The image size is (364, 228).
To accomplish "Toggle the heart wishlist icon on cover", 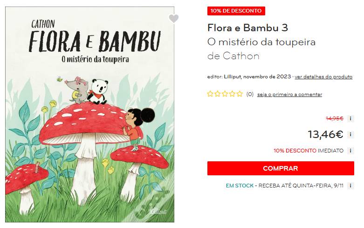I will click(x=173, y=18).
